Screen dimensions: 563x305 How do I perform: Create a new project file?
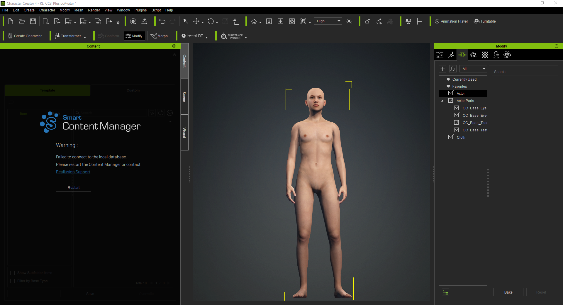pyautogui.click(x=11, y=21)
